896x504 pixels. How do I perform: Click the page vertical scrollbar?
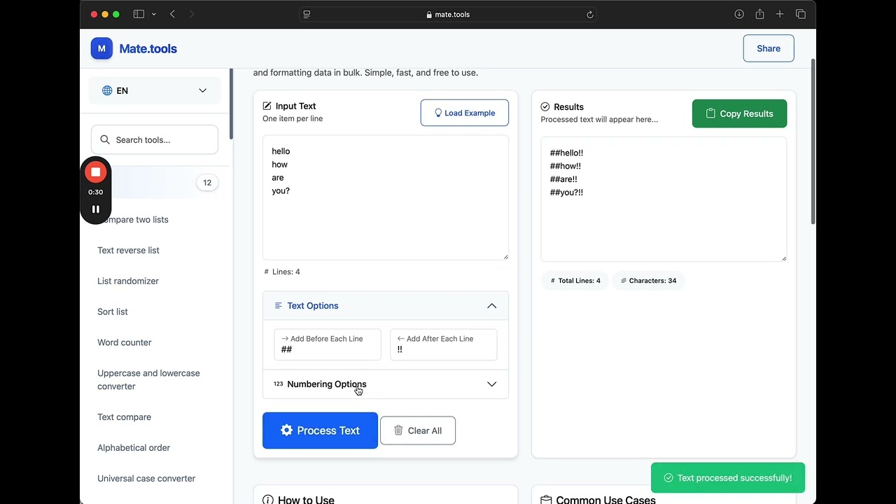pyautogui.click(x=813, y=141)
